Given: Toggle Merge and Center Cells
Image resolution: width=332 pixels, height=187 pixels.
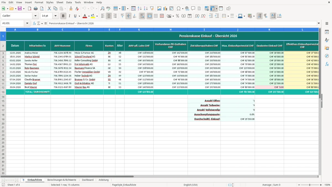Looking at the screenshot, I should 150,16.
